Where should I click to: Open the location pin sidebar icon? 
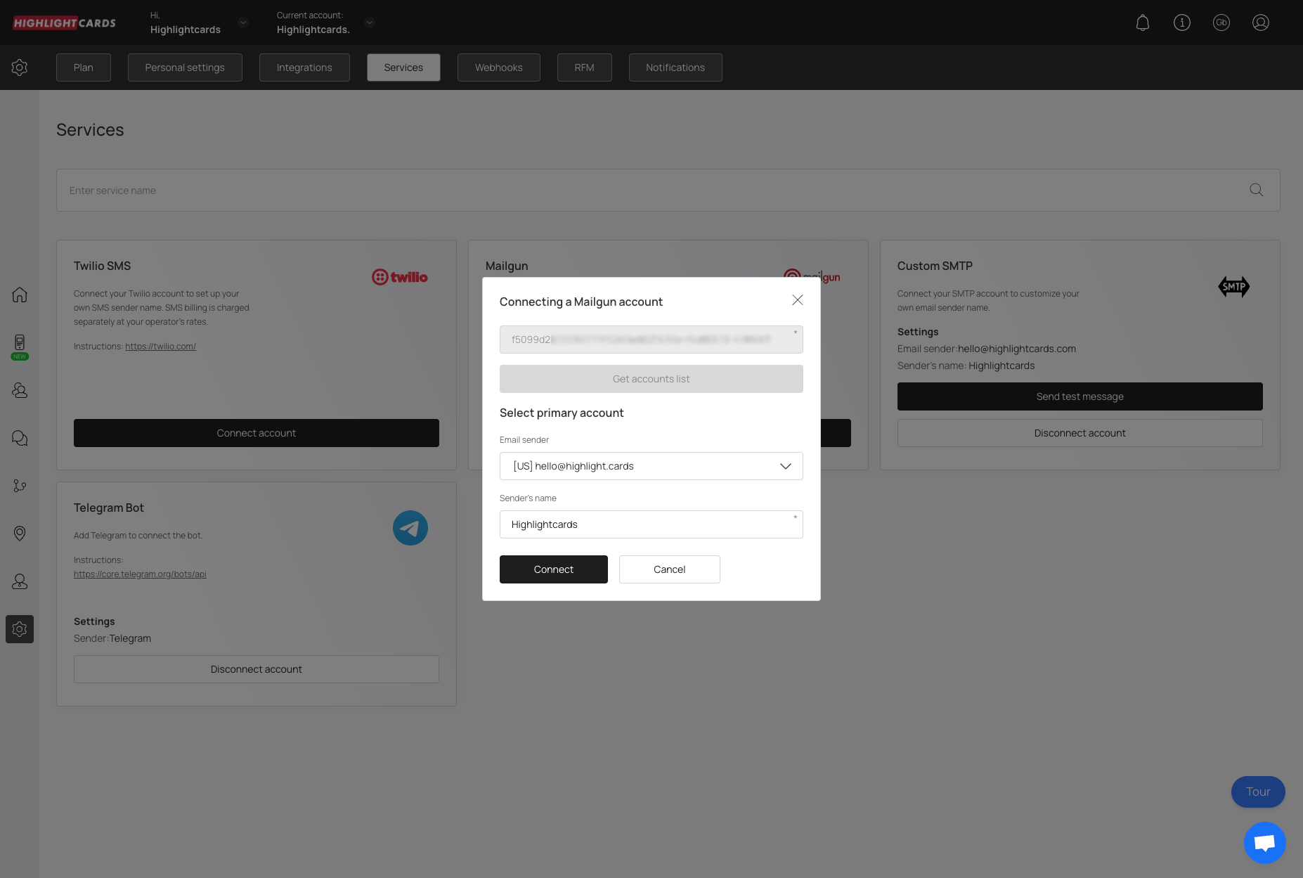click(x=20, y=534)
